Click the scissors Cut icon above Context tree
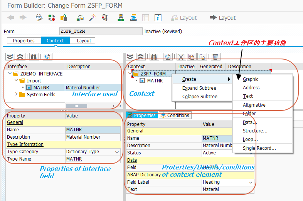This screenshot has height=201, width=303. (181, 57)
